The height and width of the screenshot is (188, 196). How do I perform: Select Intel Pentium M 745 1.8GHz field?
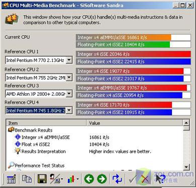click(39, 110)
